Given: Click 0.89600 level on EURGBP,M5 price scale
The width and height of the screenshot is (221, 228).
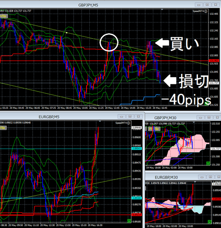Looking at the screenshot, I should (137, 137).
